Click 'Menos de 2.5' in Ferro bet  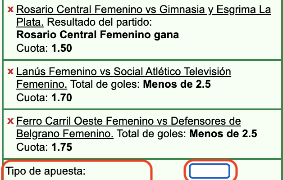(223, 134)
